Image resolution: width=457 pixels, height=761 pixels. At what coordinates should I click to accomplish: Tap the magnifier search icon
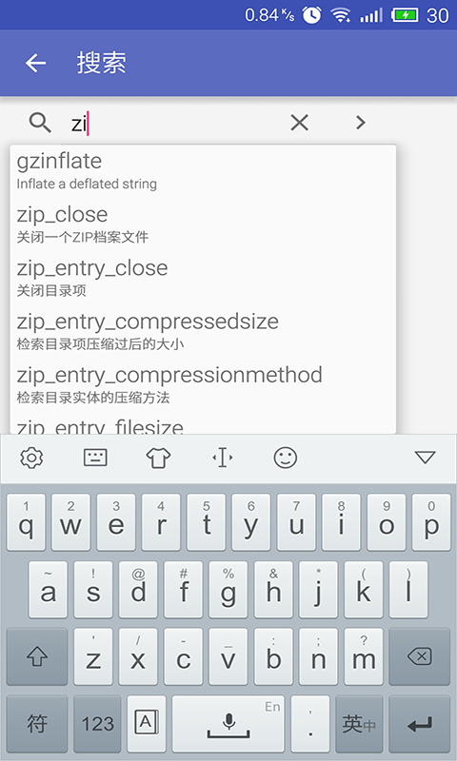point(40,123)
